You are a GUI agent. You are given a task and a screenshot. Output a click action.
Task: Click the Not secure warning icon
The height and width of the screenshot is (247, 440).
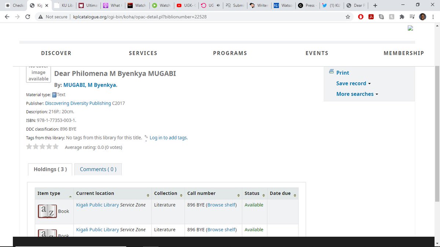[41, 17]
